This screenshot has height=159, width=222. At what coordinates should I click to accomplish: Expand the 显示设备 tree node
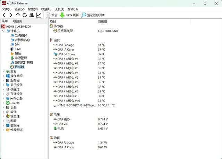click(x=3, y=85)
